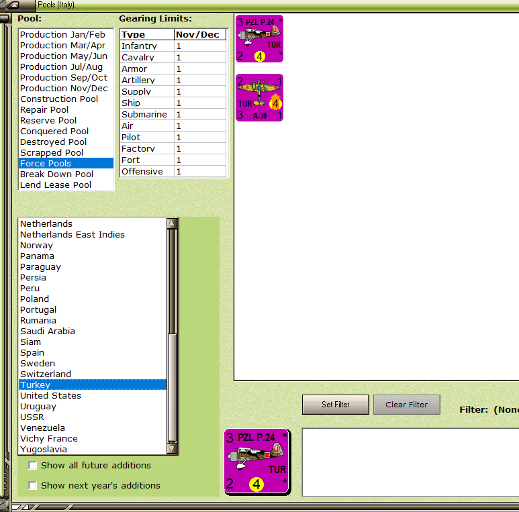Click the large PZL P.24 unit preview
Screen dimensions: 519x512
pos(257,462)
